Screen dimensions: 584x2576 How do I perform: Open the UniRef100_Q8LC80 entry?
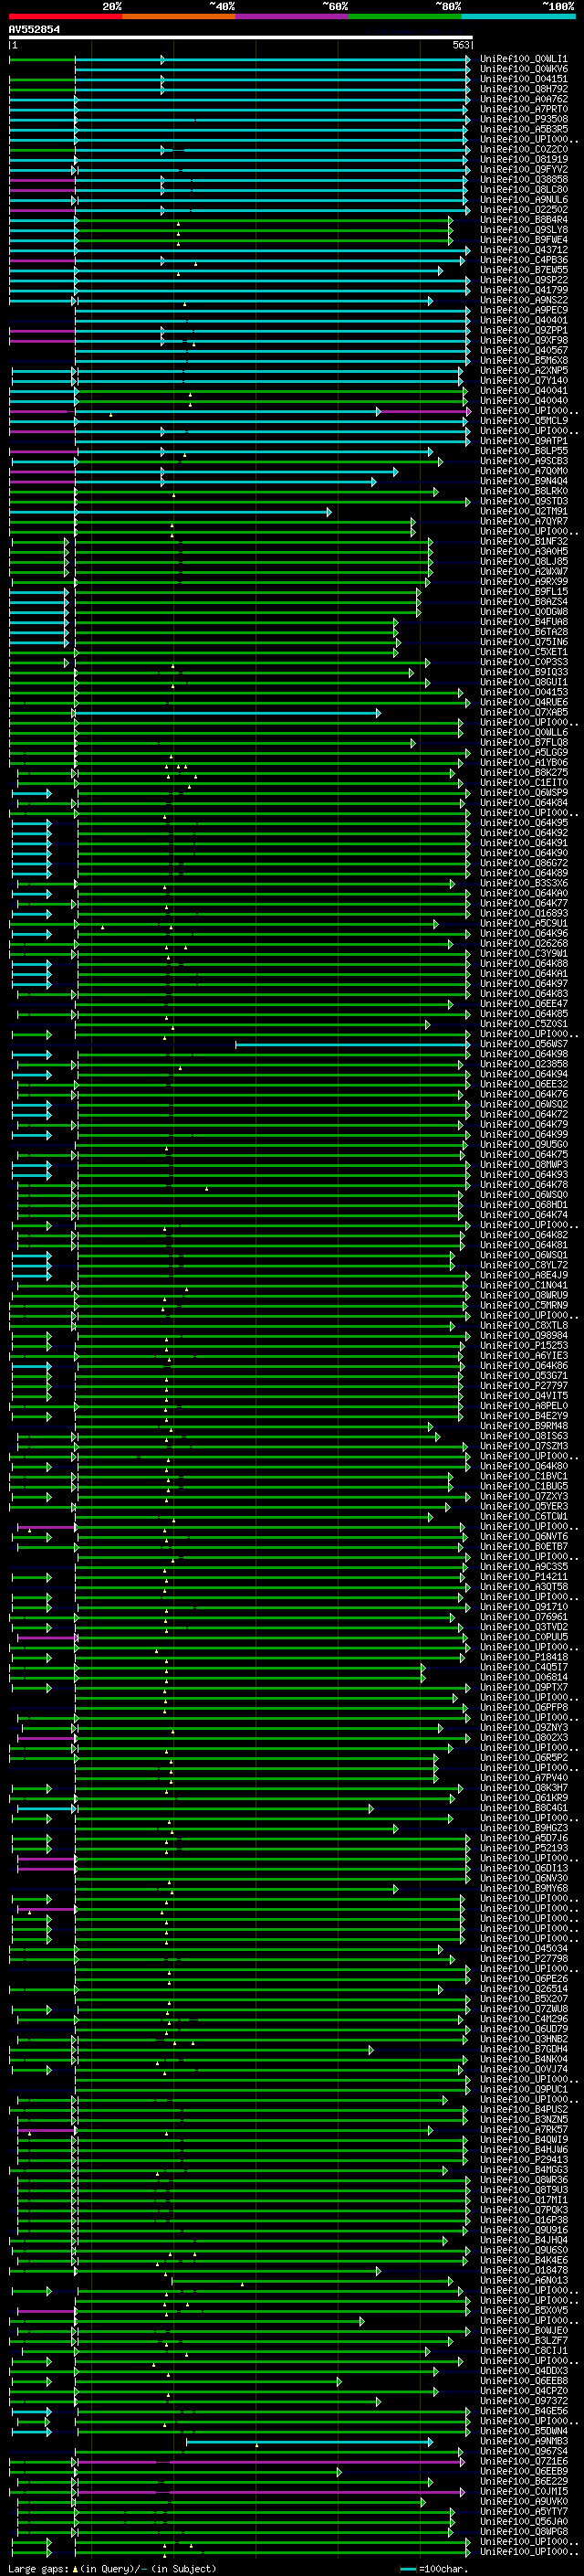523,189
